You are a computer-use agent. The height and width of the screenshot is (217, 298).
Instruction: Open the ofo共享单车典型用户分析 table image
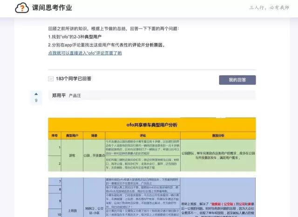[x=152, y=167]
